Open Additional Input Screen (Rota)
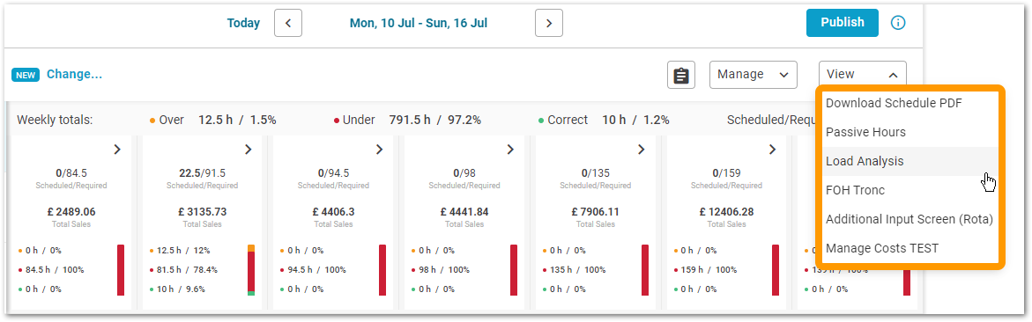 pos(909,219)
